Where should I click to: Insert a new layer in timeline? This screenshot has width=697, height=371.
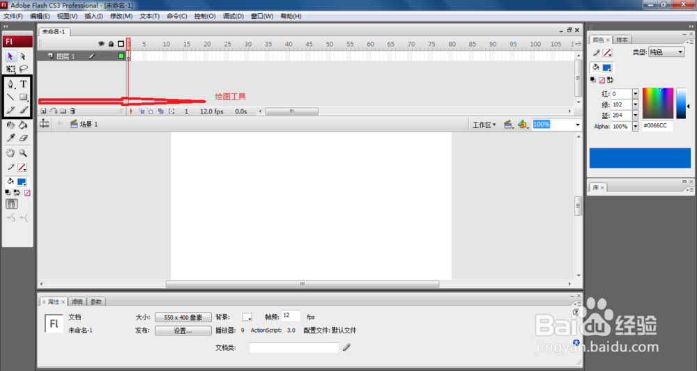(x=43, y=111)
